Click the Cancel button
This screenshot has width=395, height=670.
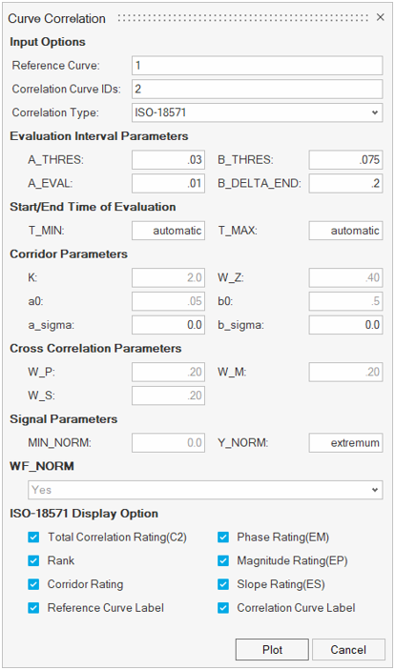pos(348,649)
